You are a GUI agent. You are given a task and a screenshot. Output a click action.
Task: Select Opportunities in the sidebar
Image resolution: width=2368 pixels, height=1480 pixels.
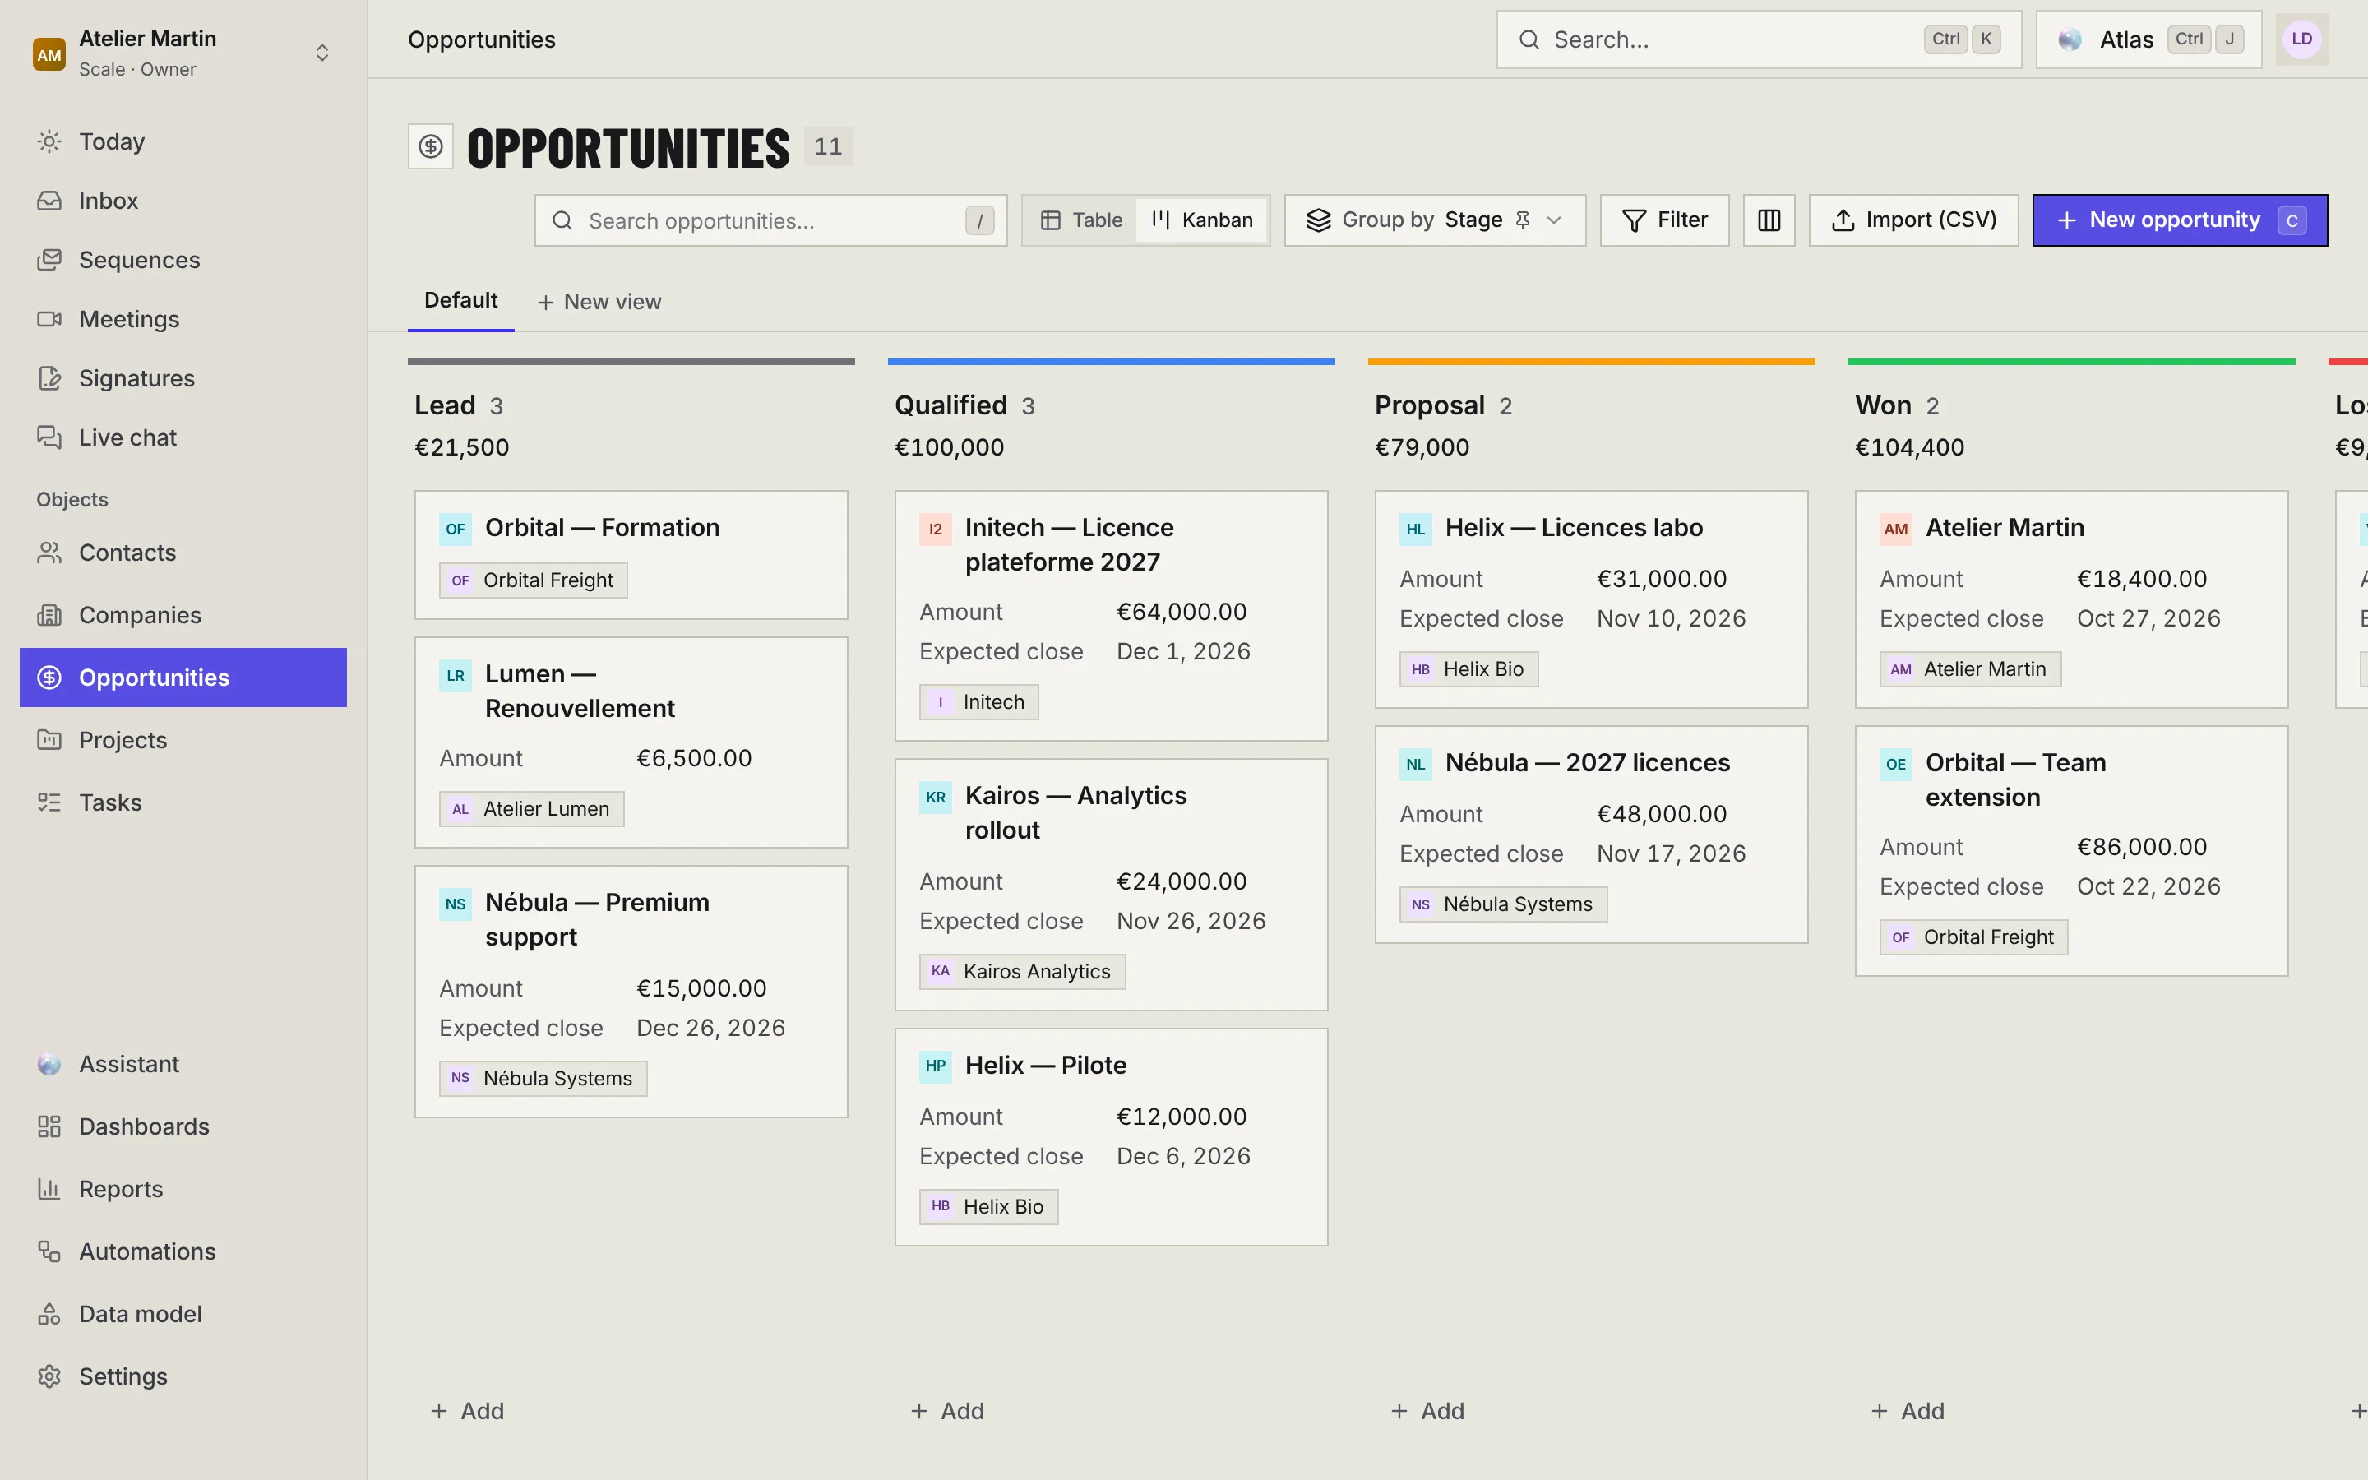click(183, 678)
